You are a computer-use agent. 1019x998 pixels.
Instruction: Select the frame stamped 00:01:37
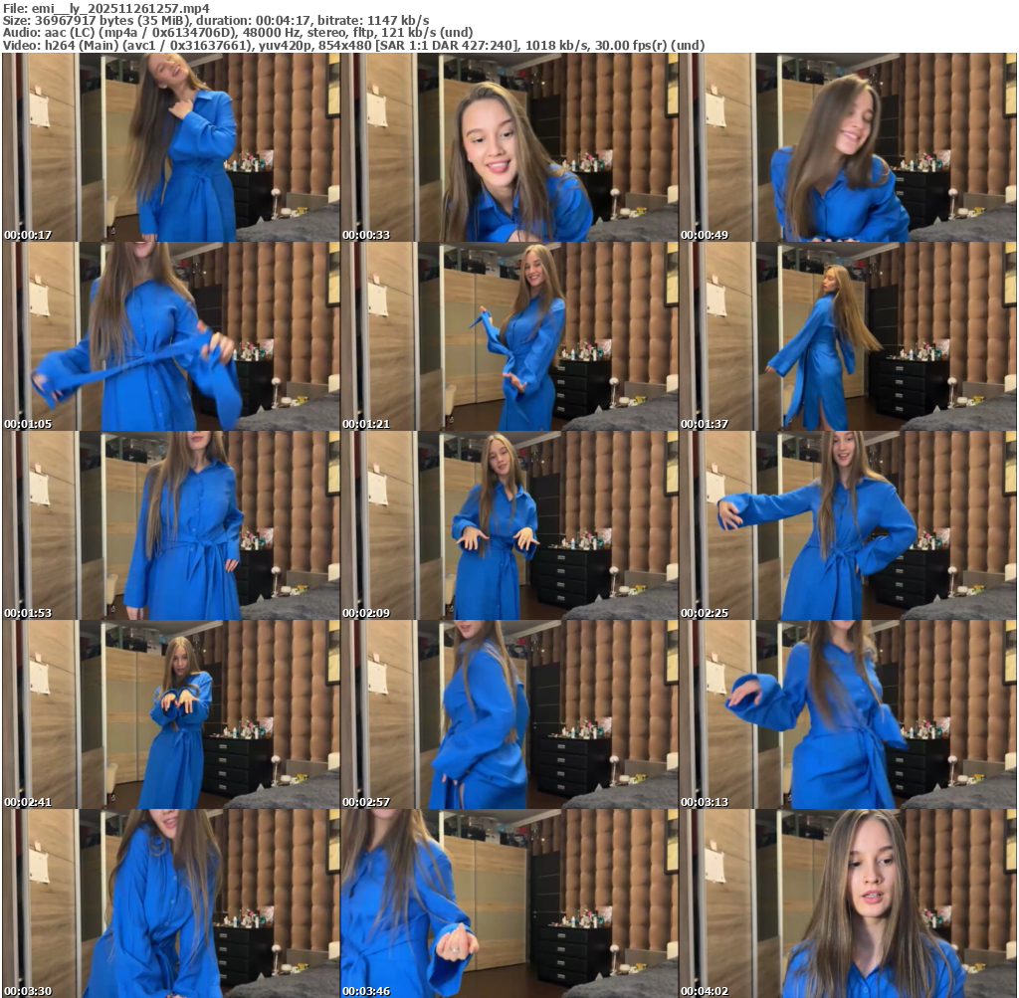(x=848, y=336)
